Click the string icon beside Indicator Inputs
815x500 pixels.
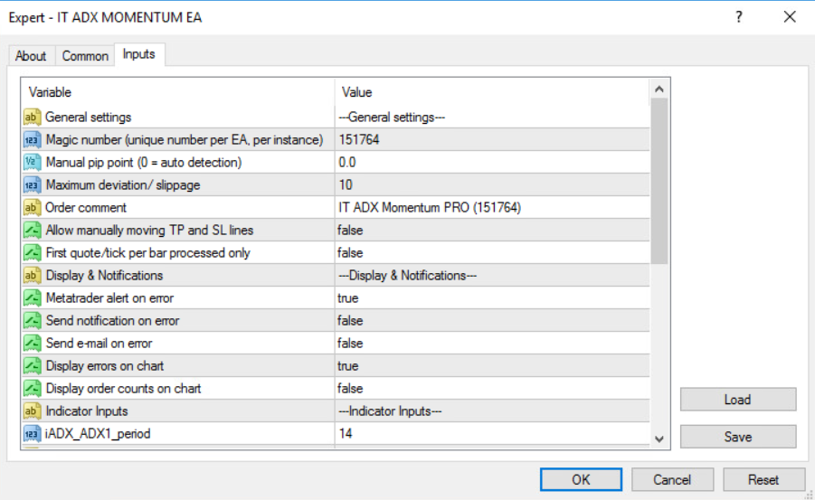click(32, 411)
